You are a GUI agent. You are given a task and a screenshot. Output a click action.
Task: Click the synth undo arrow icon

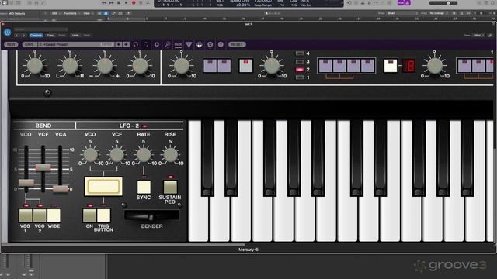click(x=136, y=45)
